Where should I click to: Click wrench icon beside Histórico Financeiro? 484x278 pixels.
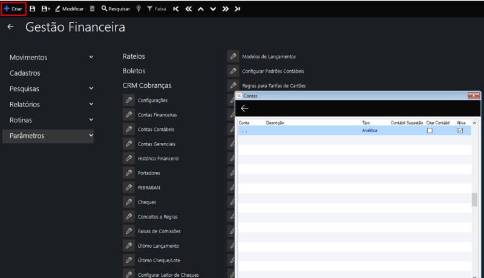pyautogui.click(x=129, y=158)
